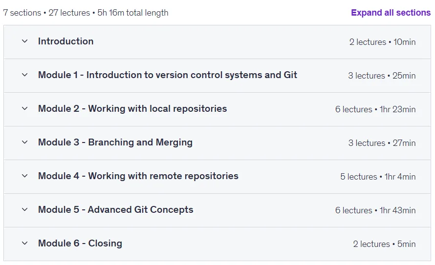Open Module 6 - Closing title
This screenshot has height=265, width=435.
coord(80,244)
